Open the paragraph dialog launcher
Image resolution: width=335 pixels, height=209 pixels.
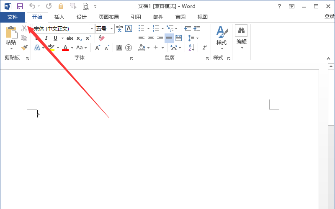(x=207, y=59)
